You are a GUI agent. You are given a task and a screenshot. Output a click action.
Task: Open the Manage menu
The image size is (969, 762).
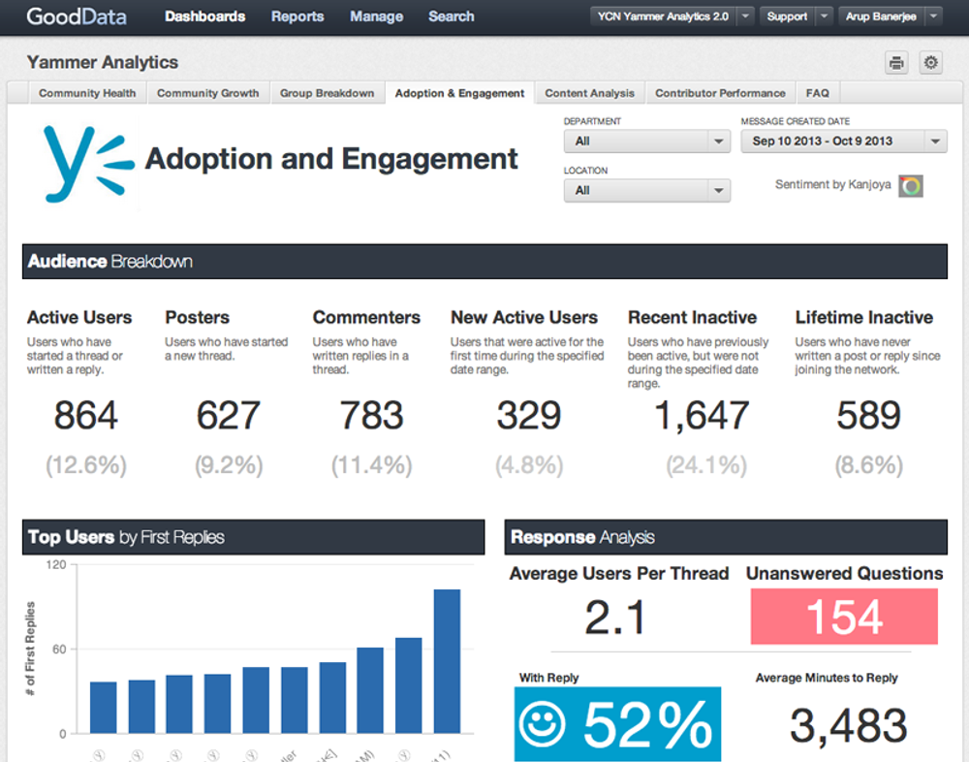(x=376, y=16)
